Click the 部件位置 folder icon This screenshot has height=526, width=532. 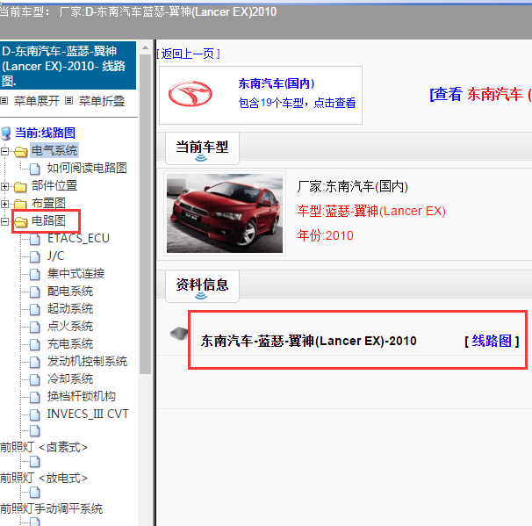21,187
